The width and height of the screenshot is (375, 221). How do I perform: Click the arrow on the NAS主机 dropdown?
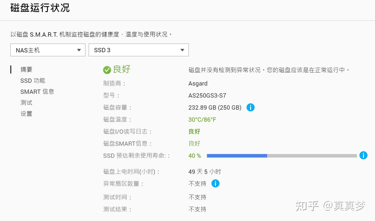tap(79, 50)
